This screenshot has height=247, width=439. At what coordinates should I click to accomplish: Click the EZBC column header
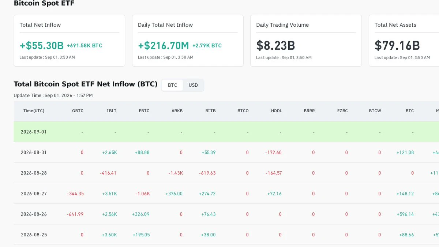click(342, 111)
